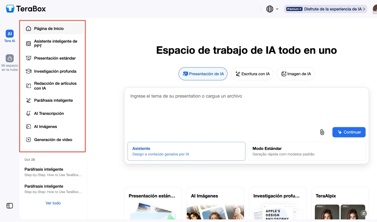Open Mi espacio en la nube
The width and height of the screenshot is (377, 222).
[x=10, y=63]
